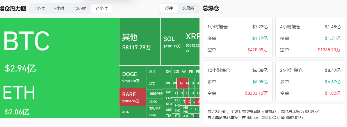Click the TRUMP coin tile
347x127 pixels.
[x=154, y=108]
